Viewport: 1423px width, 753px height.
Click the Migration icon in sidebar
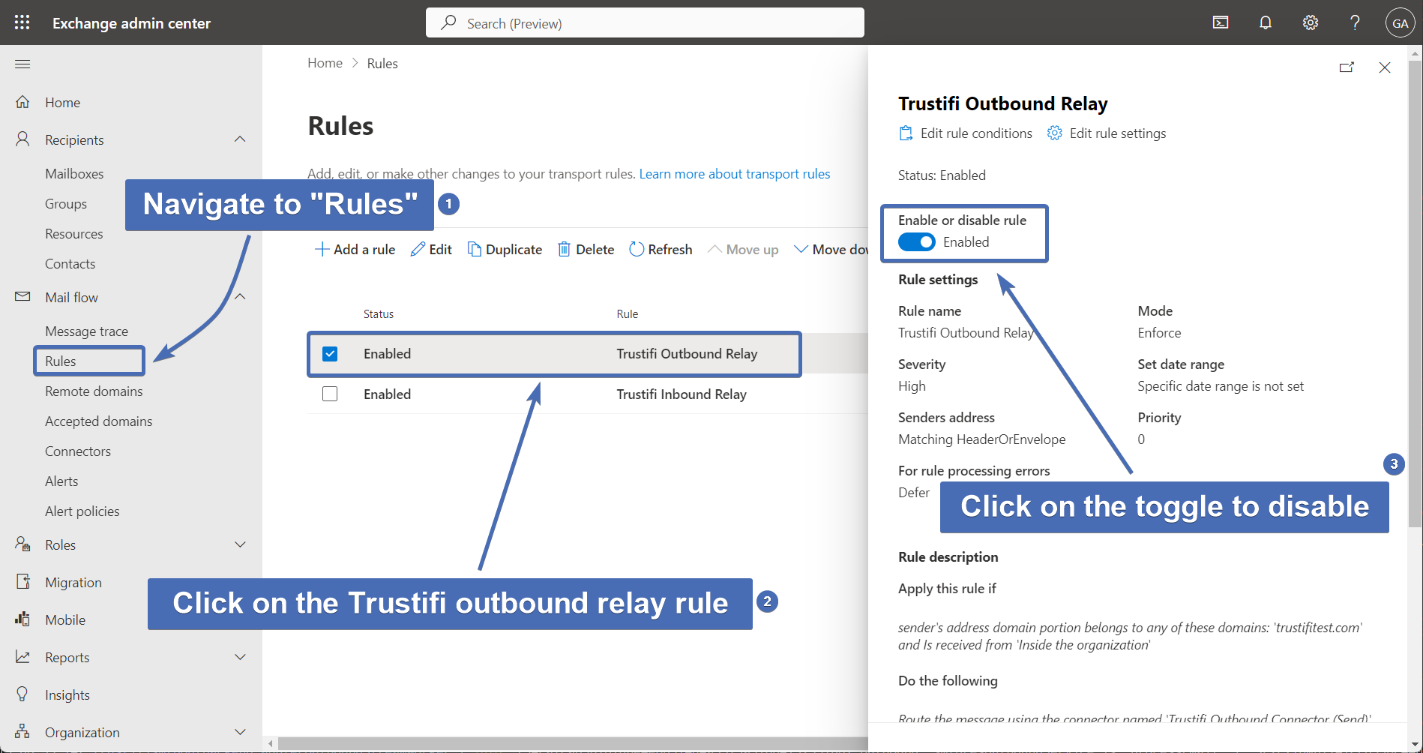tap(22, 582)
